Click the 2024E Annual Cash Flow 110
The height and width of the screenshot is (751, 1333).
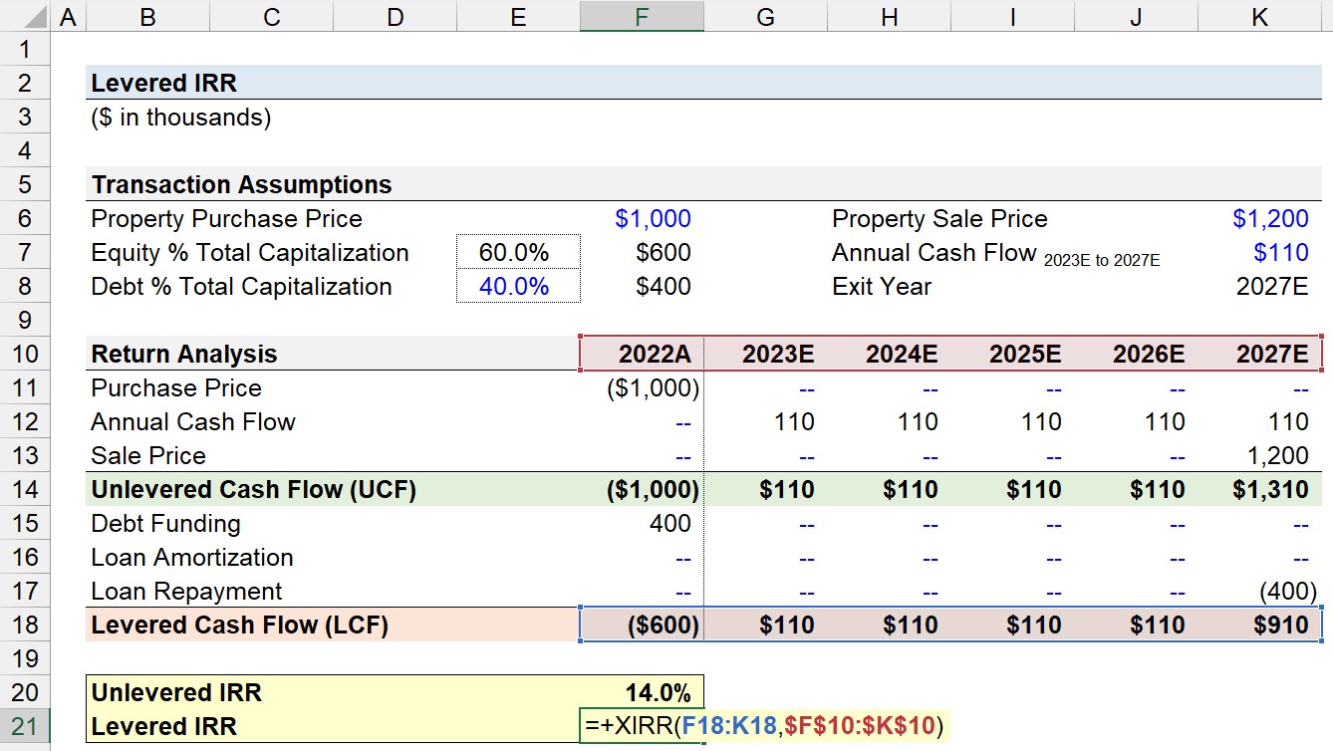coord(918,422)
